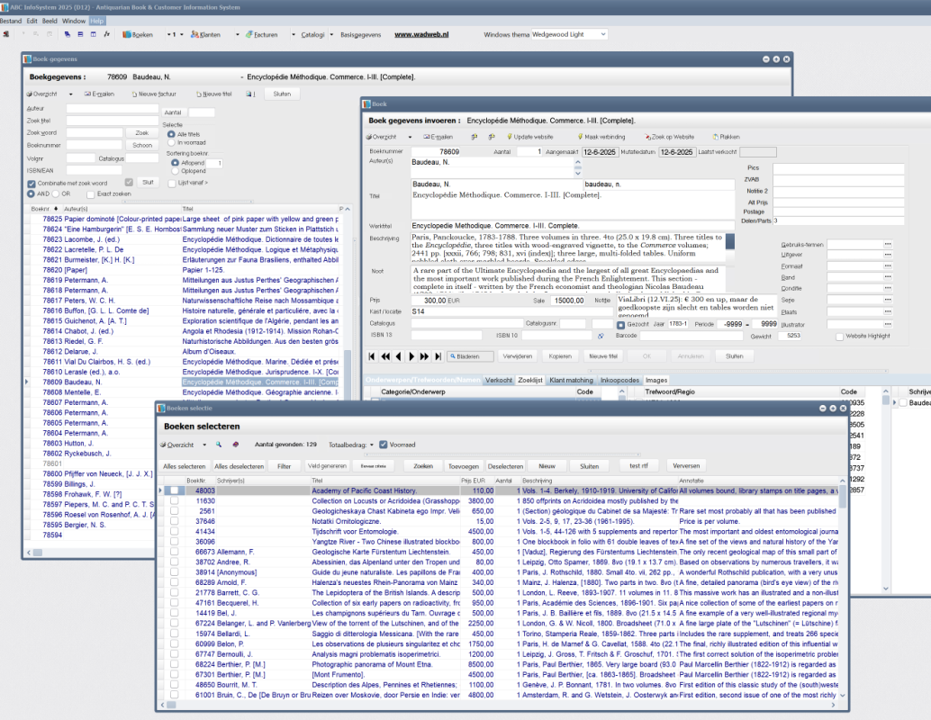Expand the Catalogi dropdown arrow
Image resolution: width=931 pixels, height=720 pixels.
pos(331,34)
